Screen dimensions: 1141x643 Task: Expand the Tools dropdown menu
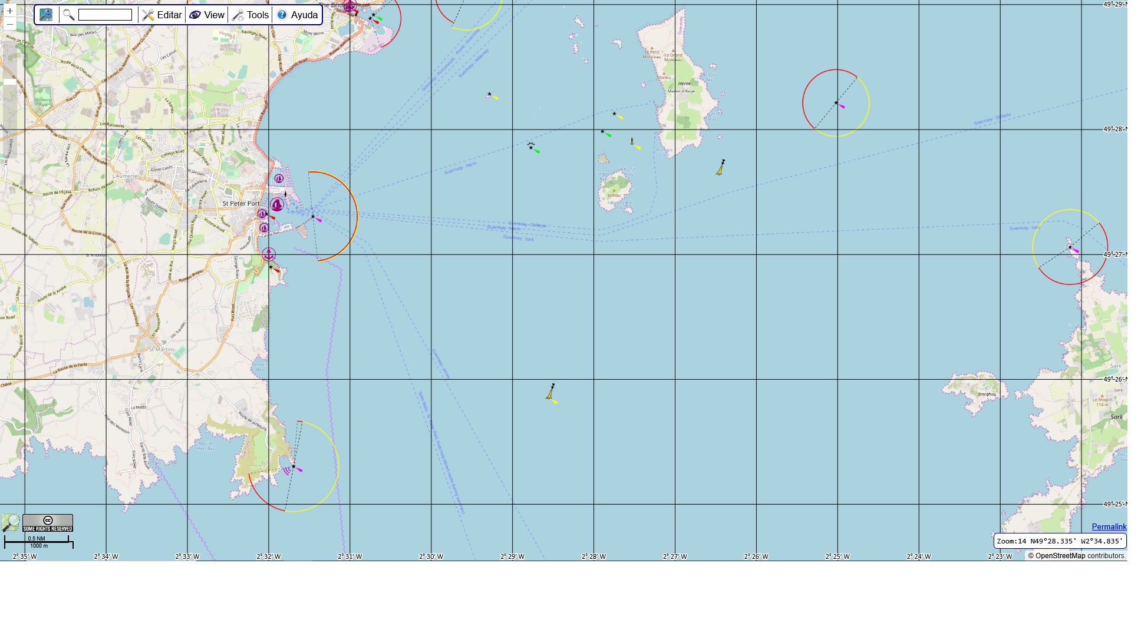(x=250, y=15)
